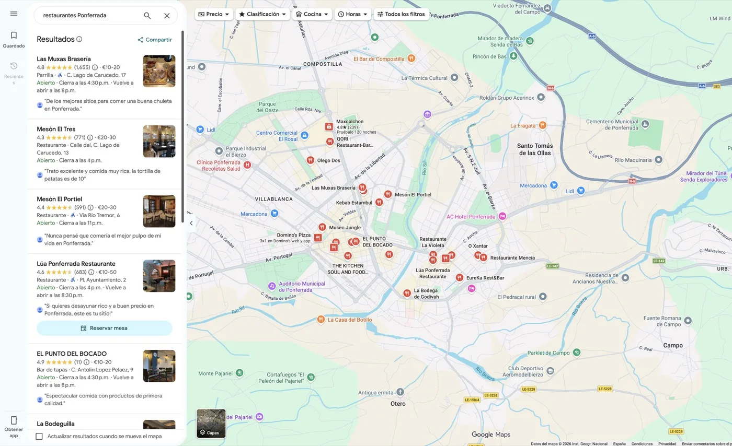The height and width of the screenshot is (446, 732).
Task: Click the Reservar mesa button
Action: pos(105,328)
